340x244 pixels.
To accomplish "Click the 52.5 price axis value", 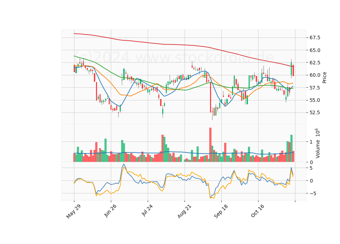I will pos(314,112).
